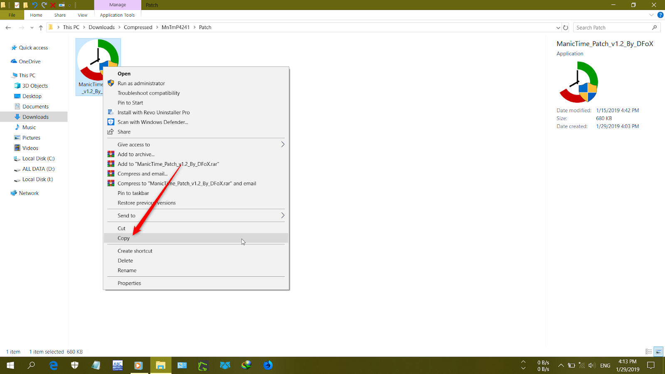Click Open in the context menu

[196, 74]
